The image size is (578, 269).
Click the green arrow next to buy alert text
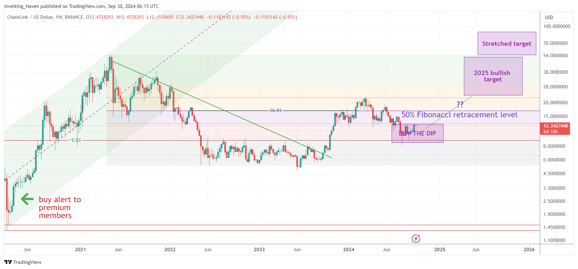27,199
